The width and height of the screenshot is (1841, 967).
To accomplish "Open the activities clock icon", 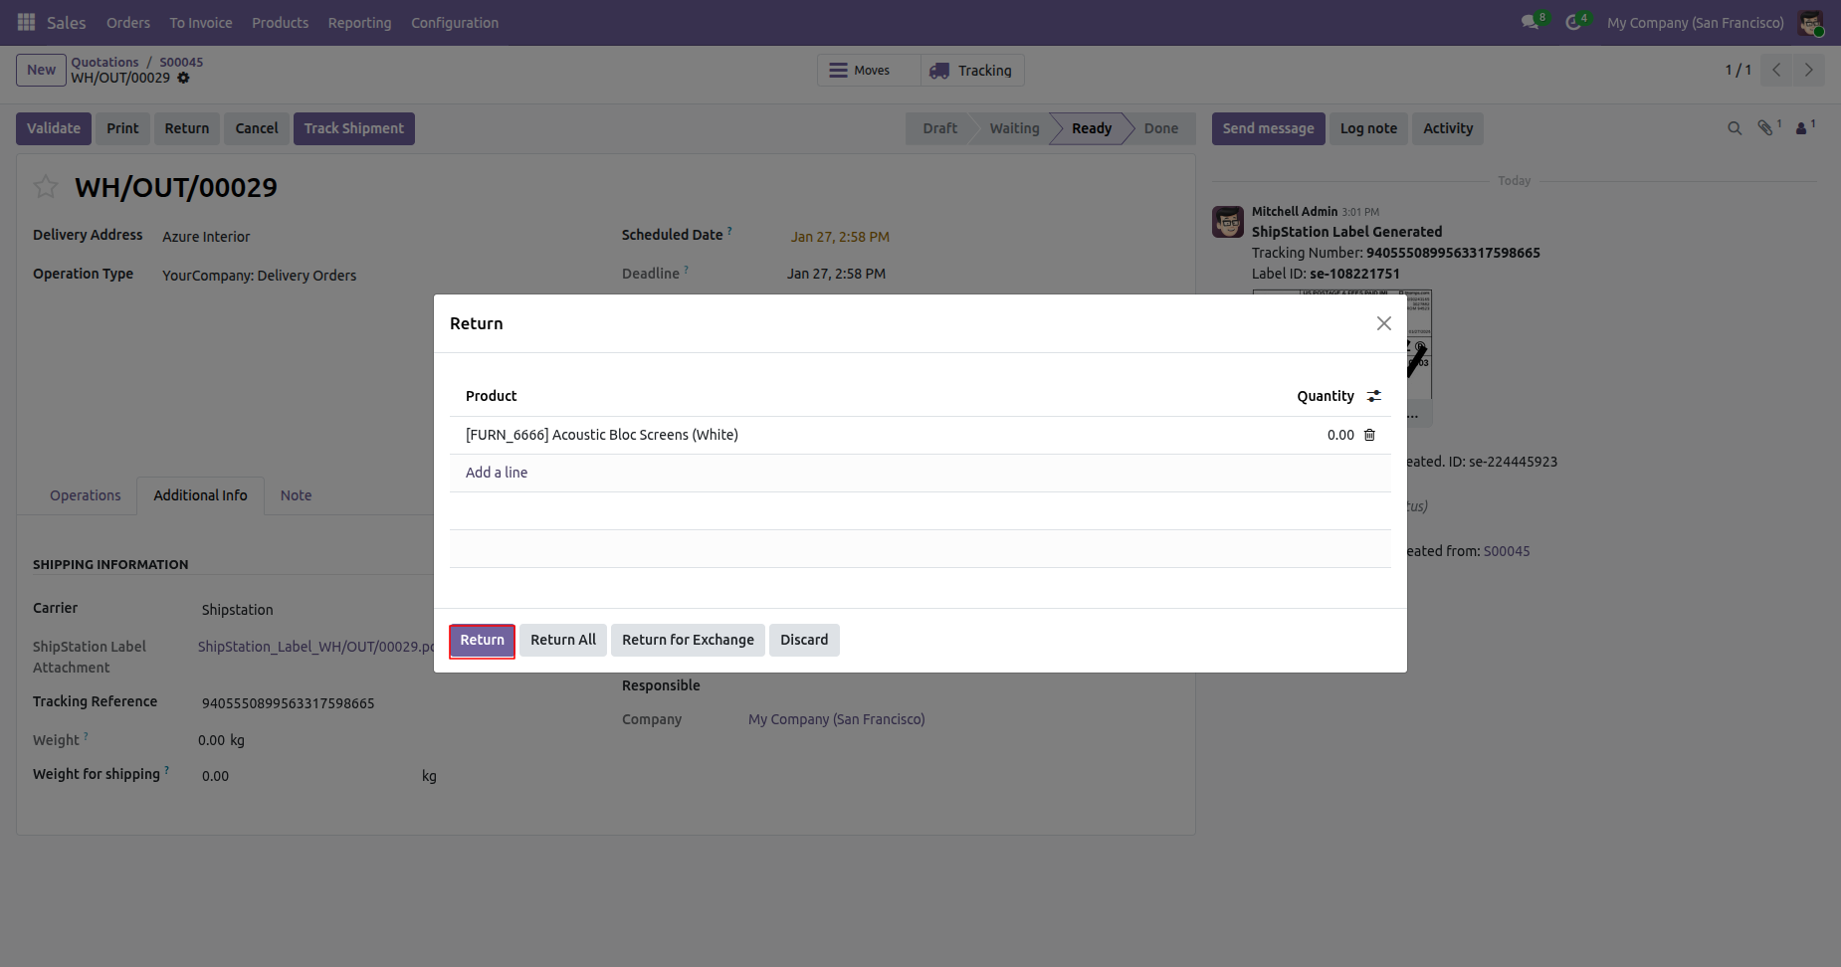I will [x=1574, y=22].
